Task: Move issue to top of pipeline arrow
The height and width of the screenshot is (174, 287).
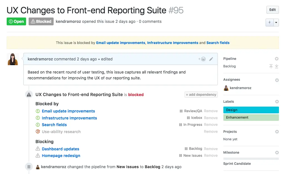Action: point(271,66)
